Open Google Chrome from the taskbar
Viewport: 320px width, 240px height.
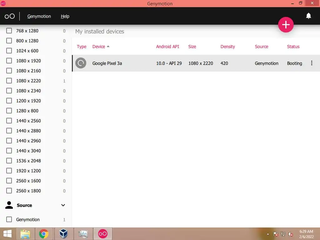point(44,234)
